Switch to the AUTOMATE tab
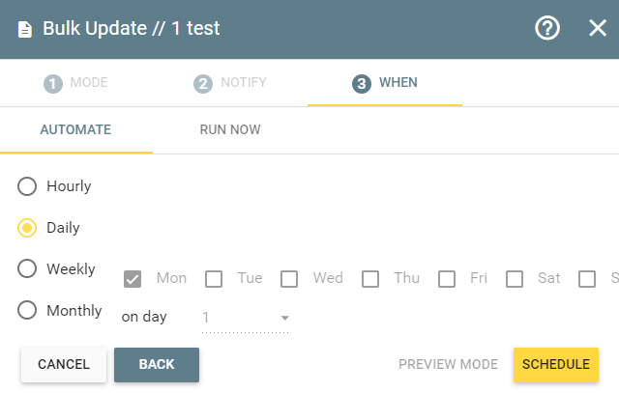 [x=75, y=129]
